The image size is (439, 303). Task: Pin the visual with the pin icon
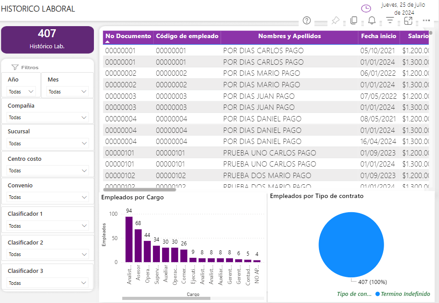(335, 20)
